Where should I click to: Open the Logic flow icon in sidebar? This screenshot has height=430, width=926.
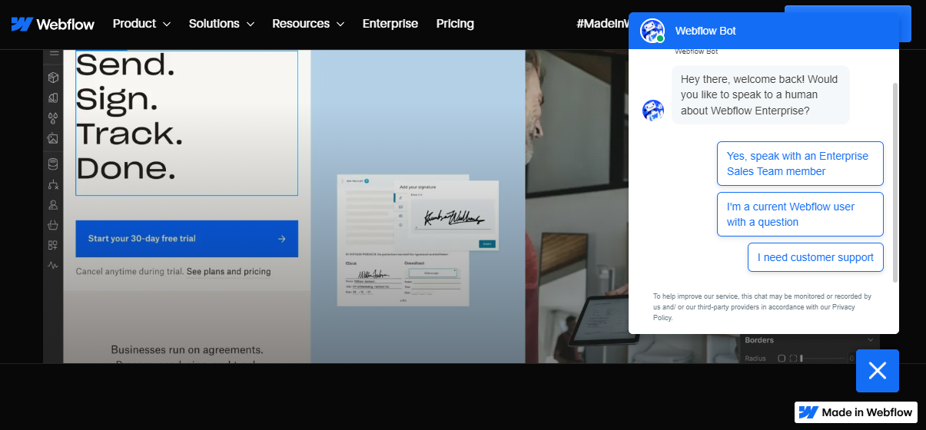[x=53, y=184]
